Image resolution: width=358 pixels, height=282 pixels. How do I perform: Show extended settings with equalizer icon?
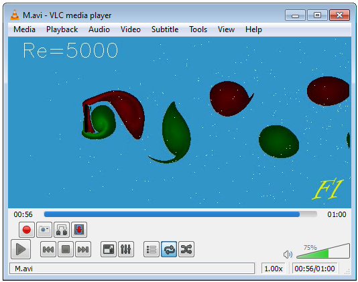pyautogui.click(x=126, y=249)
